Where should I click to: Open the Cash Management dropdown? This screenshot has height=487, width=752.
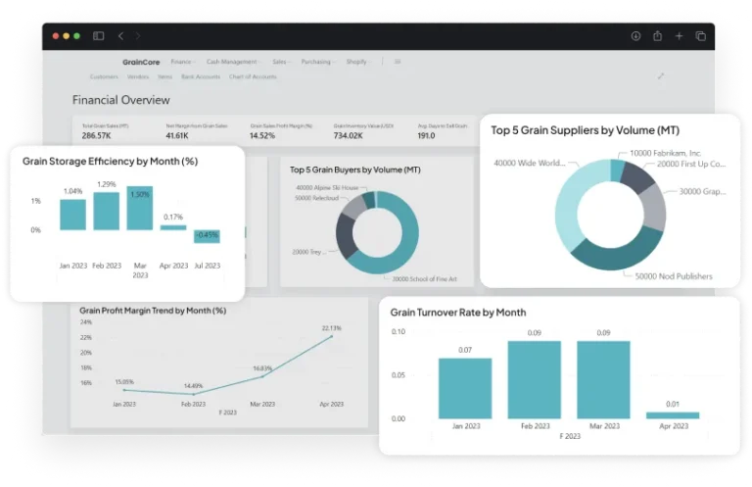[x=233, y=62]
